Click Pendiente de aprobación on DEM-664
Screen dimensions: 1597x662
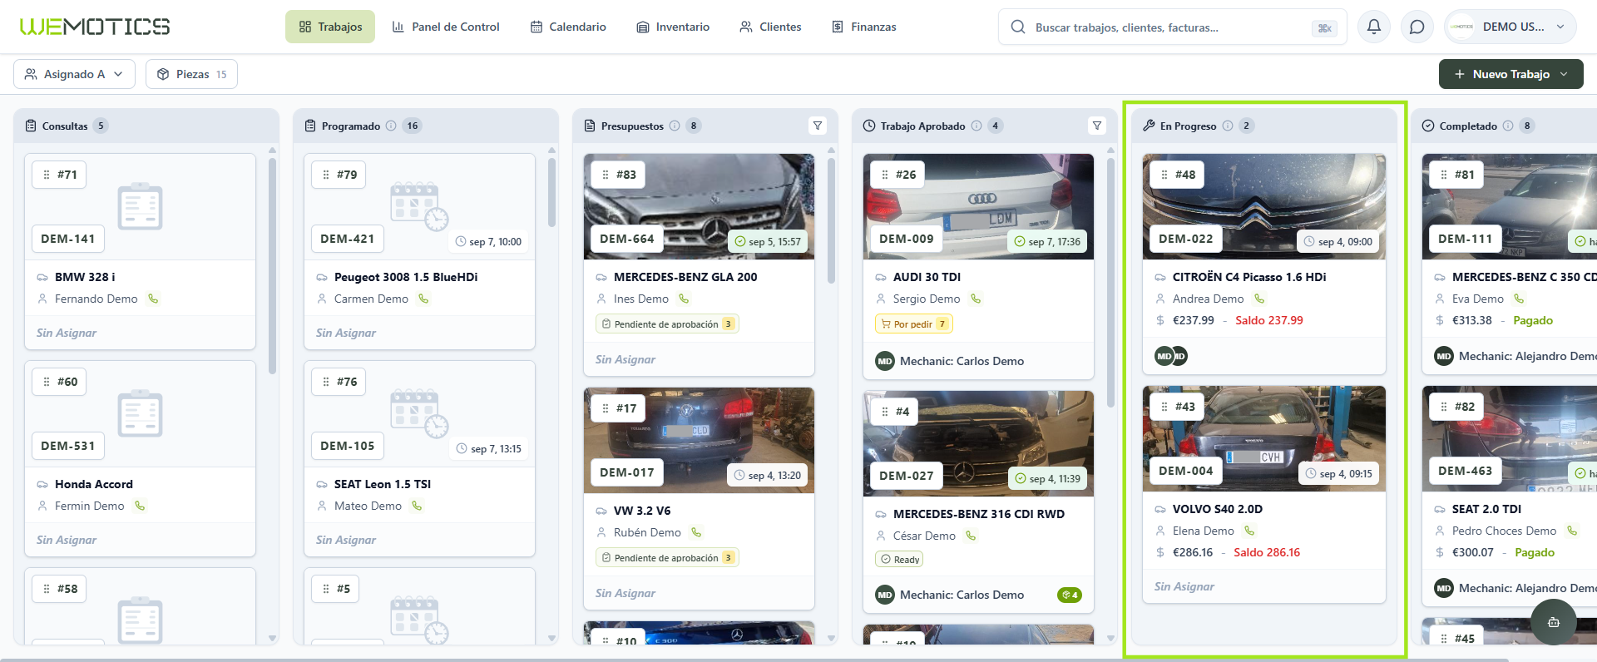(667, 324)
